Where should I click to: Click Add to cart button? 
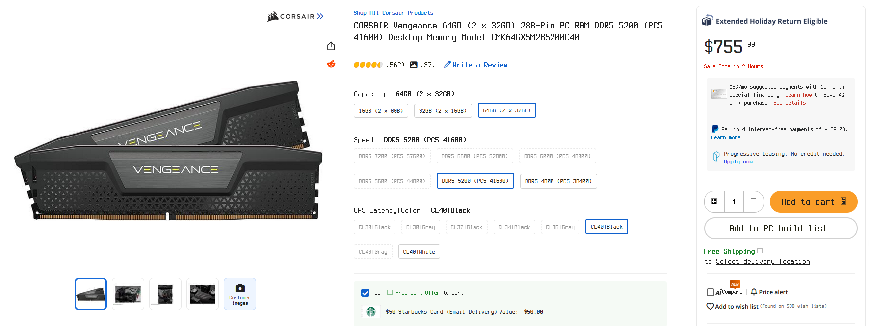tap(814, 202)
